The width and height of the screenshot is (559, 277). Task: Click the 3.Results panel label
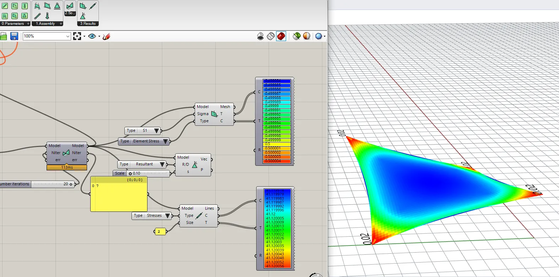(x=88, y=24)
